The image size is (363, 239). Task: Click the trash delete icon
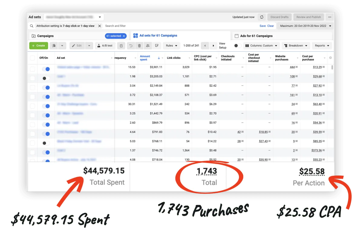pos(139,46)
